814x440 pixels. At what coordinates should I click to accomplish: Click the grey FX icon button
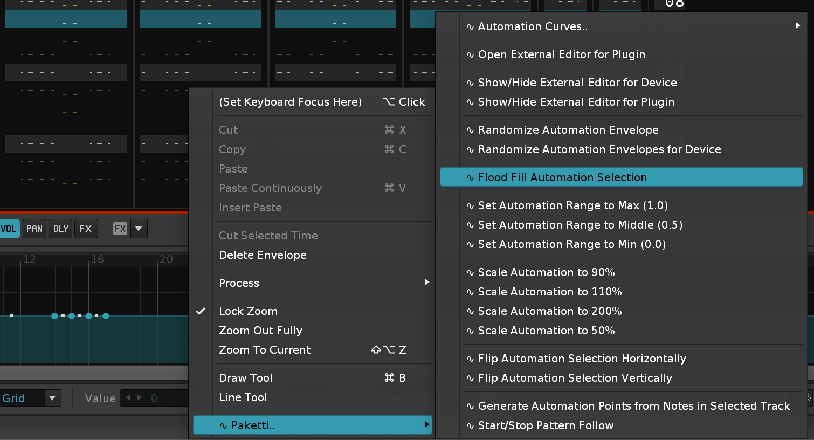pyautogui.click(x=120, y=229)
